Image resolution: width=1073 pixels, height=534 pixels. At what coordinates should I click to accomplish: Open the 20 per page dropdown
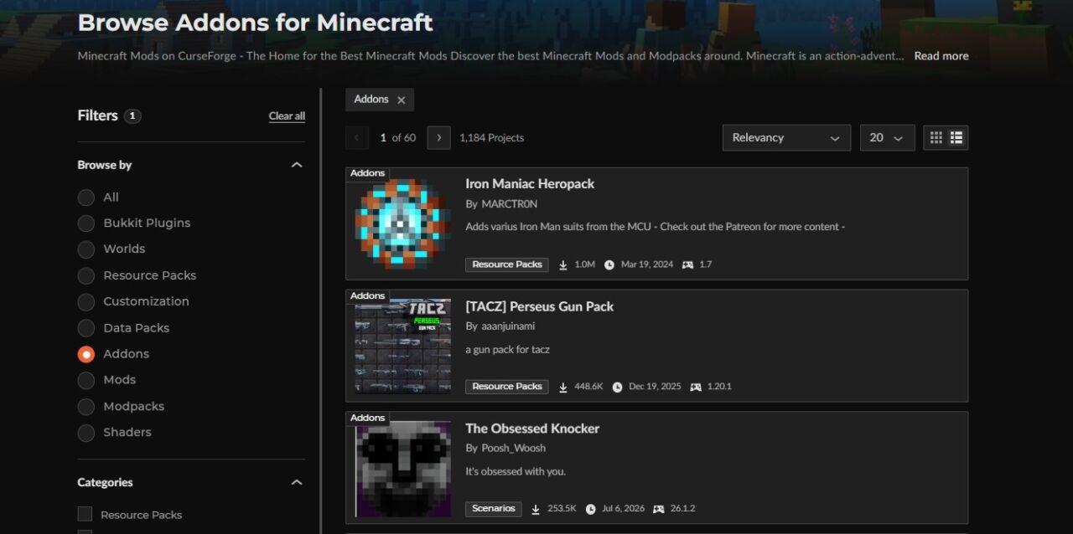(x=887, y=138)
